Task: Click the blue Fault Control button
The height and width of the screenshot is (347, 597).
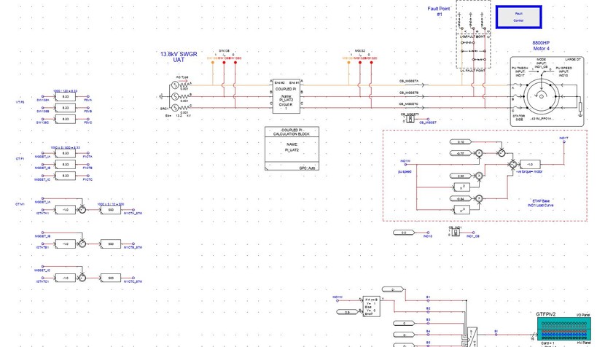Action: pyautogui.click(x=518, y=17)
